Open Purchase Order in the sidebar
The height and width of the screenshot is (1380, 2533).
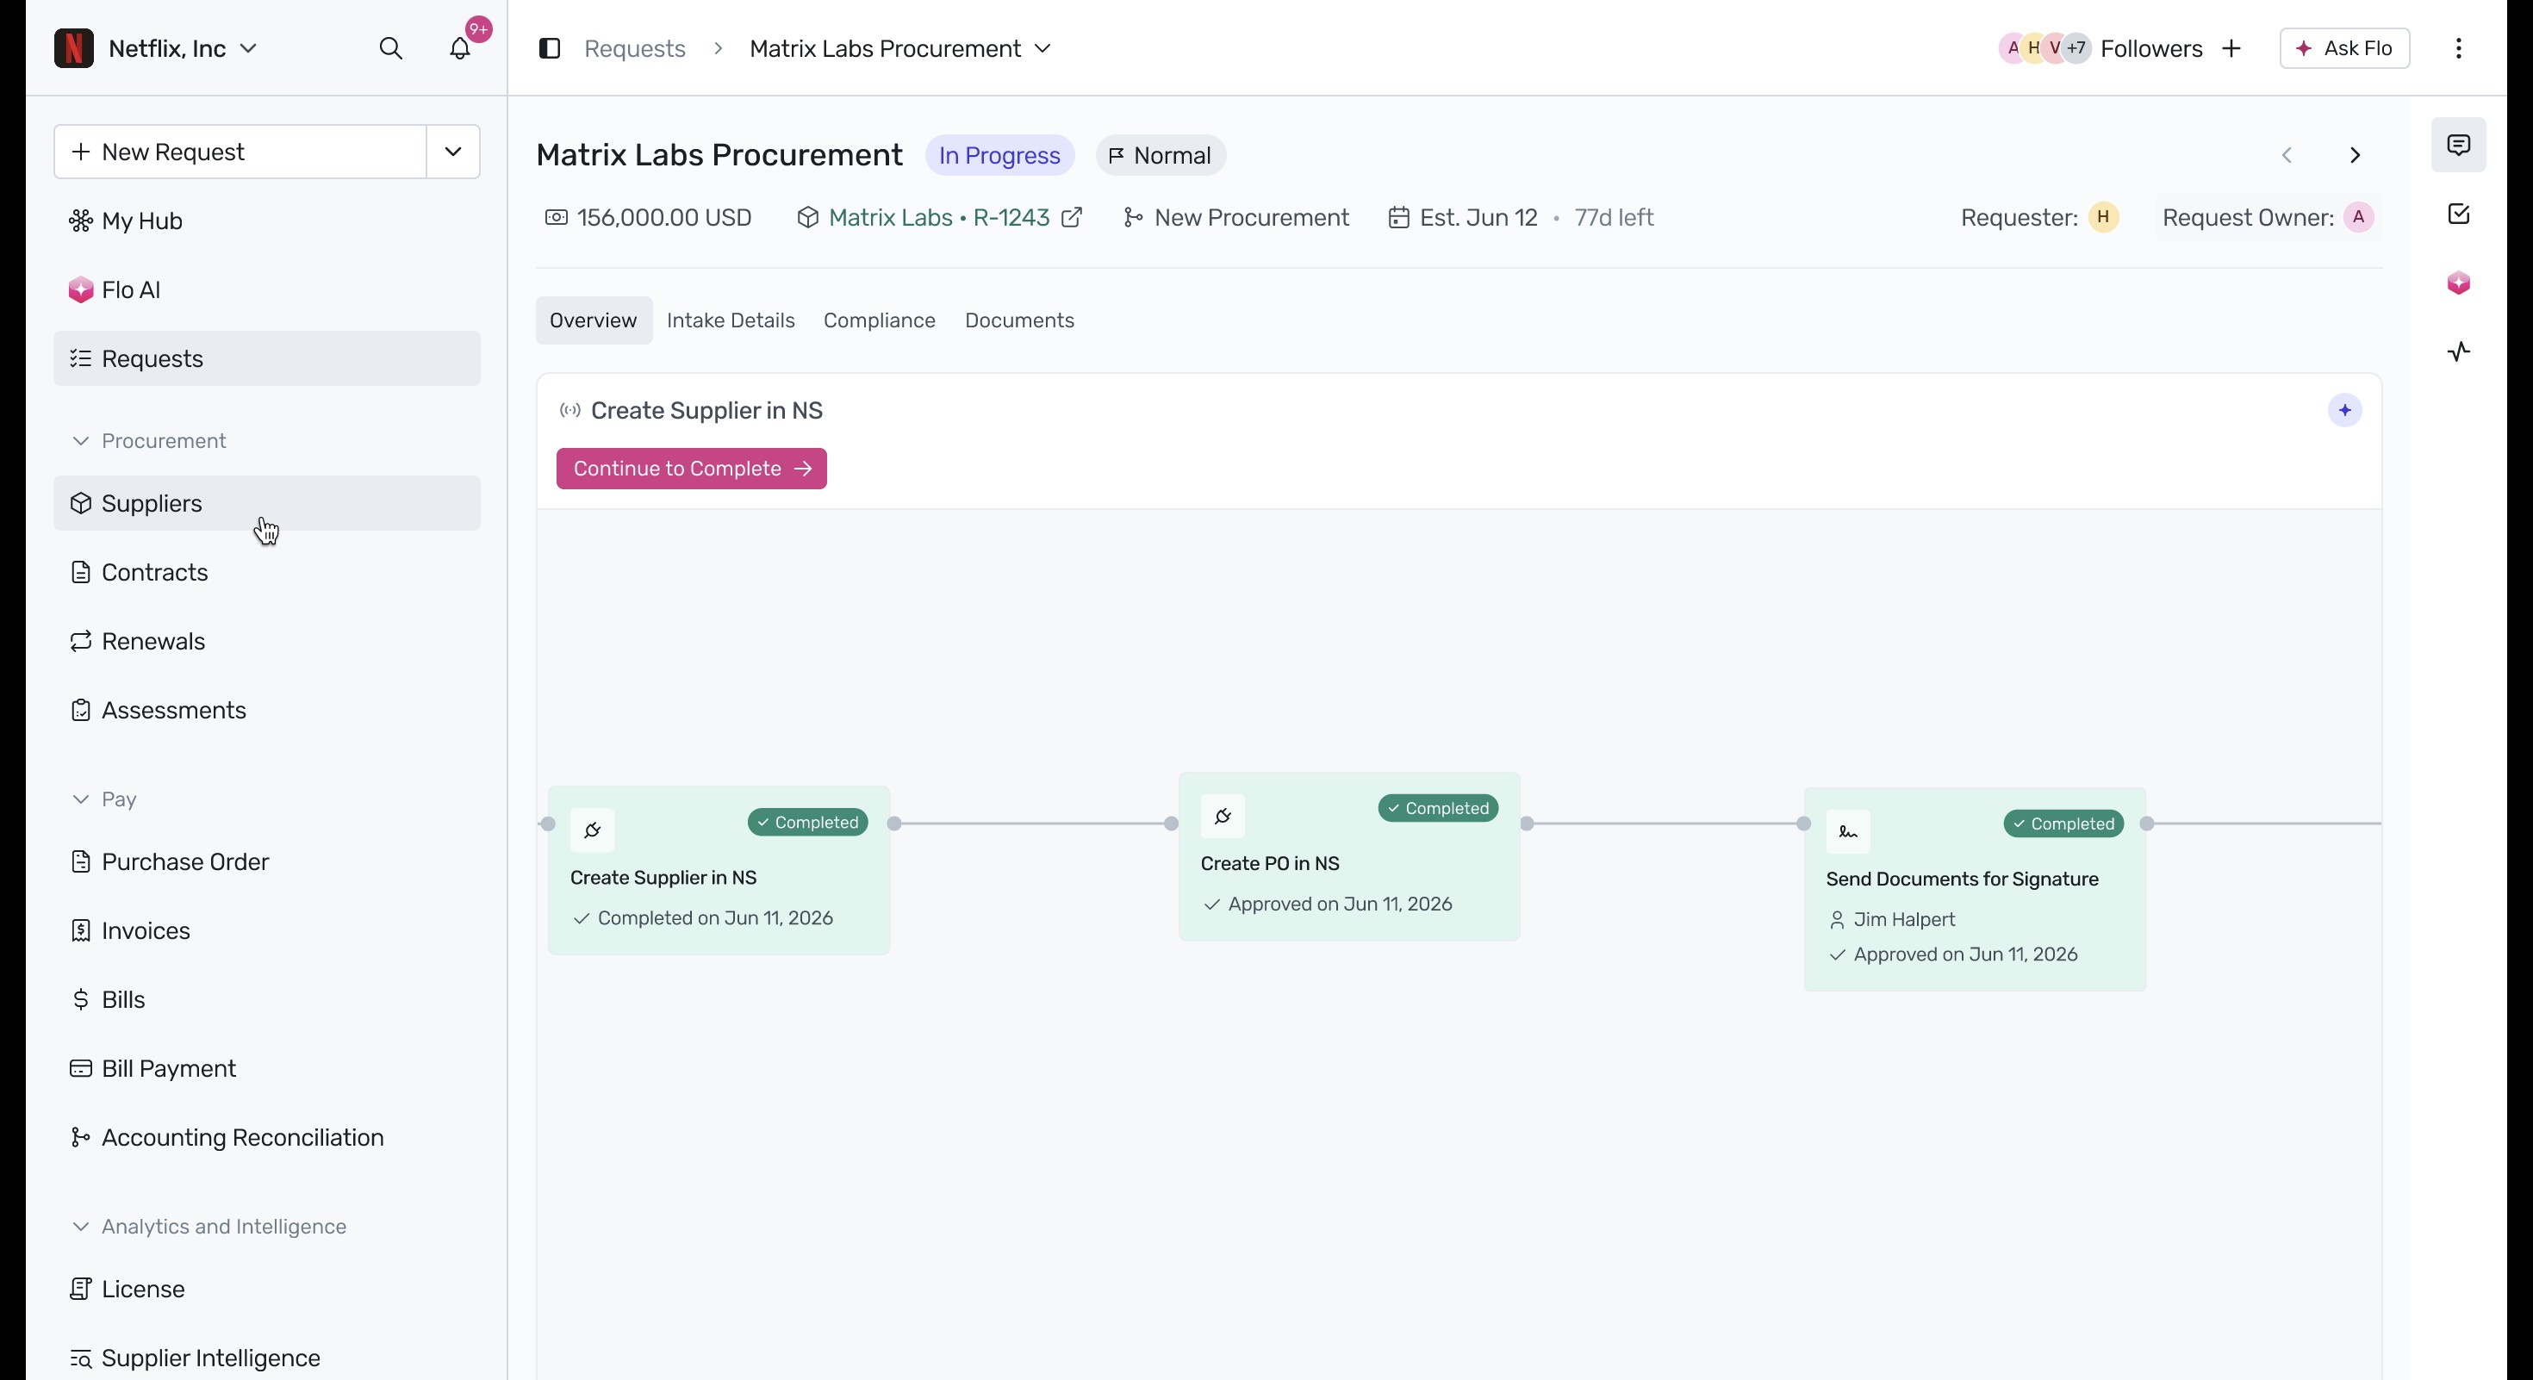(266, 862)
